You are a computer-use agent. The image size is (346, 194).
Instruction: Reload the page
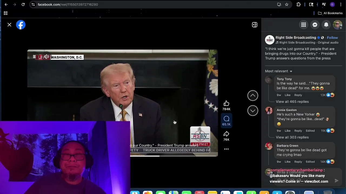[23, 4]
